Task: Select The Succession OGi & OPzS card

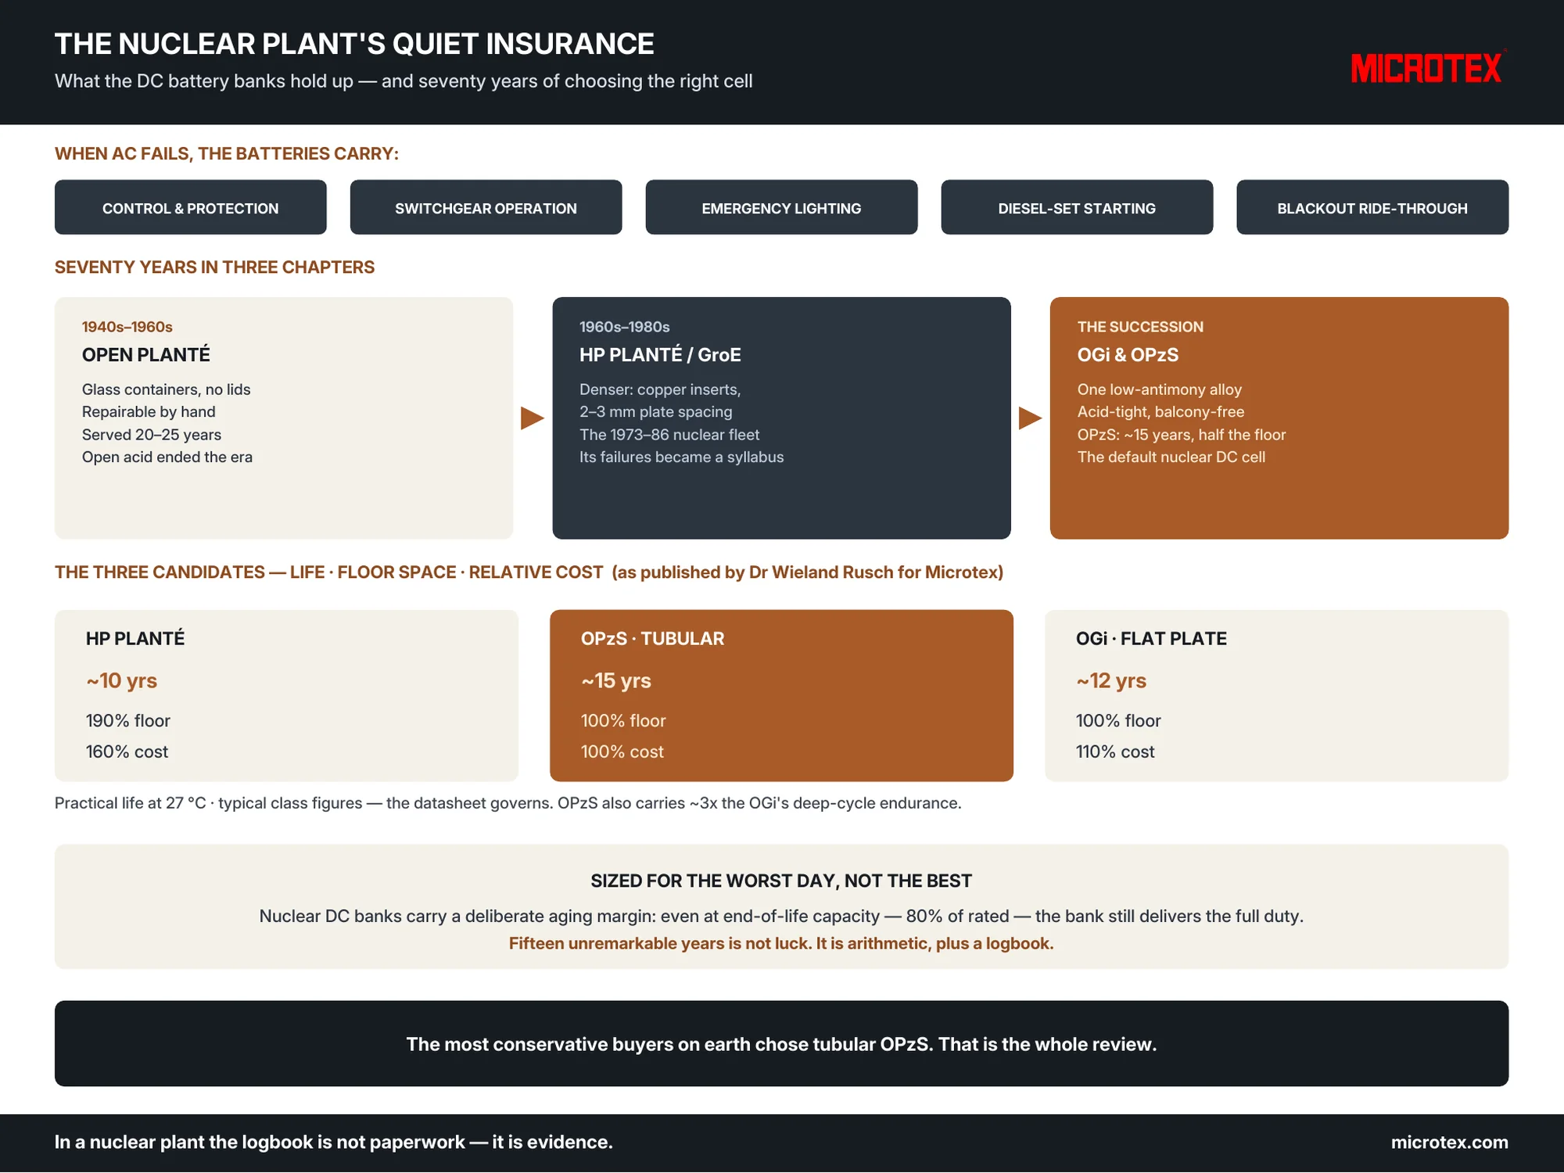Action: (1279, 418)
